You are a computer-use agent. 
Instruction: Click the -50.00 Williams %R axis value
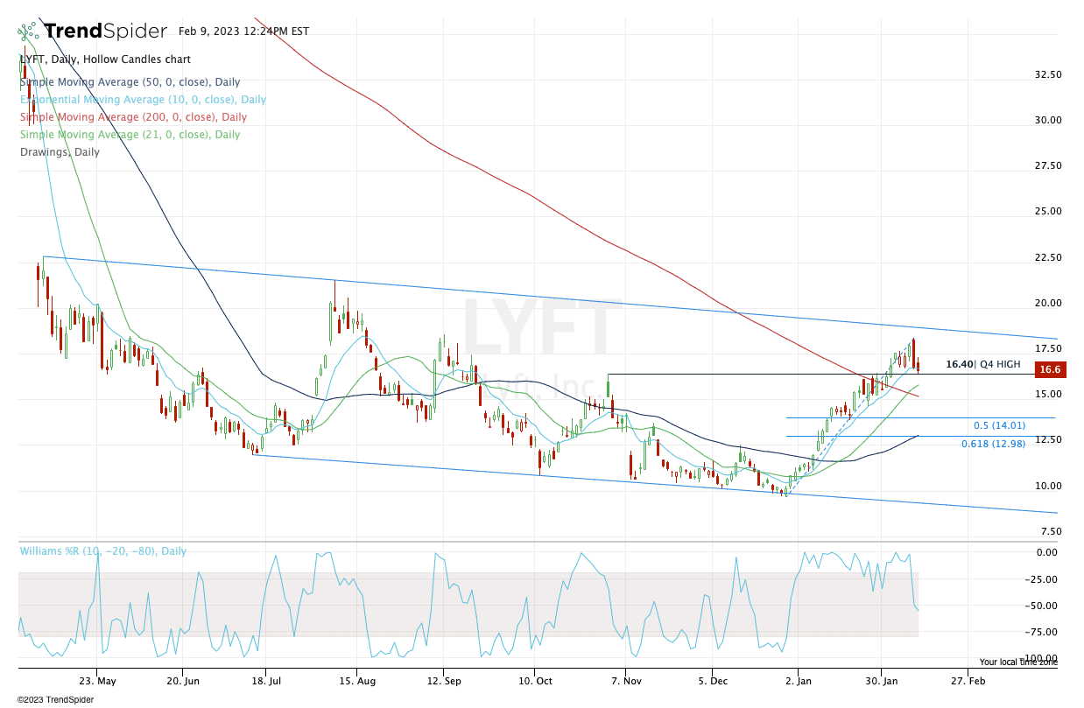[1043, 606]
